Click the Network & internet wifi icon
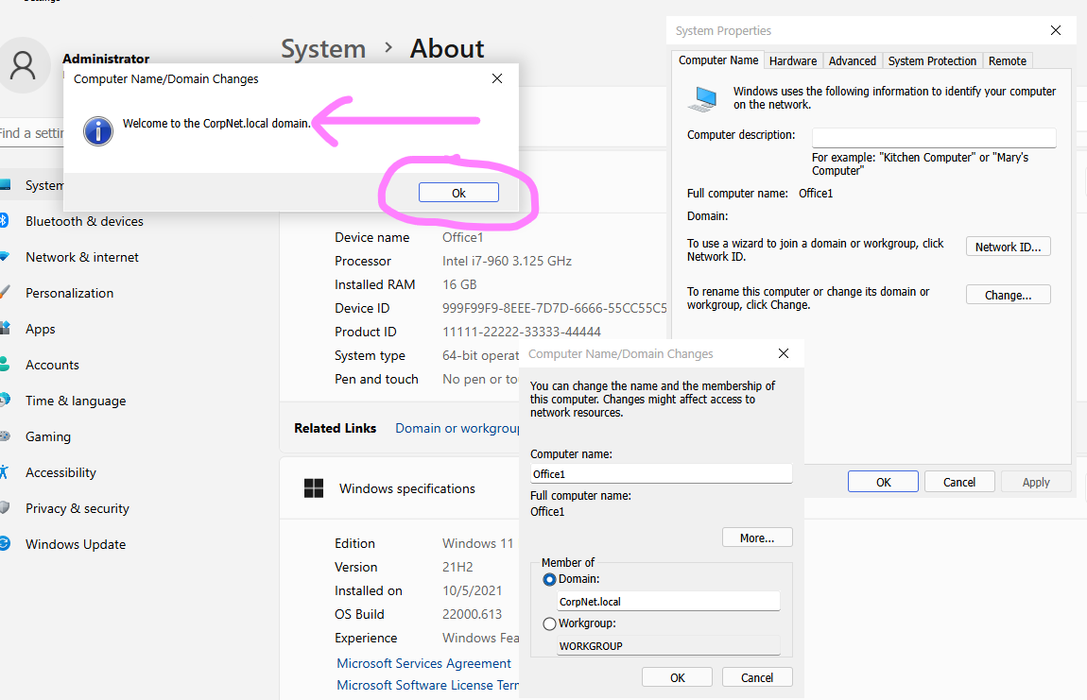This screenshot has width=1087, height=700. click(5, 256)
